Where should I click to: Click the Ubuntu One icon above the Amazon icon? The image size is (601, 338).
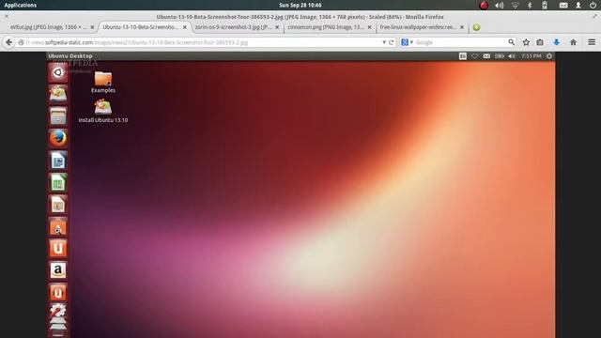pyautogui.click(x=58, y=248)
